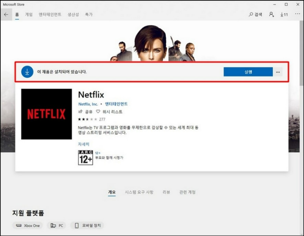Image resolution: width=304 pixels, height=236 pixels.
Task: Minimize the Microsoft Store window
Action: (x=274, y=4)
